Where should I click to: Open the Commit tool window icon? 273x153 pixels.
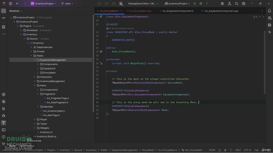pos(3,18)
